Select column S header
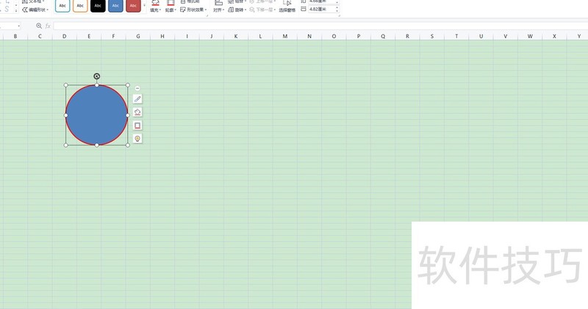This screenshot has height=309, width=588. click(x=432, y=36)
